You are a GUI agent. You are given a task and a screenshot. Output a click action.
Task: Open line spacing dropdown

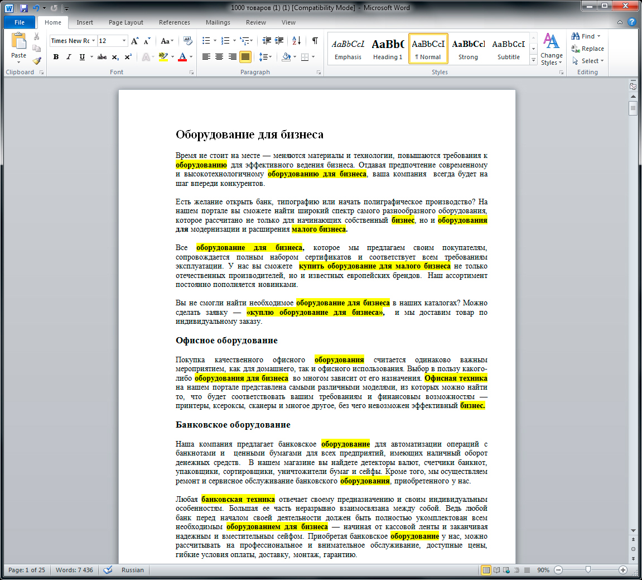tap(266, 57)
